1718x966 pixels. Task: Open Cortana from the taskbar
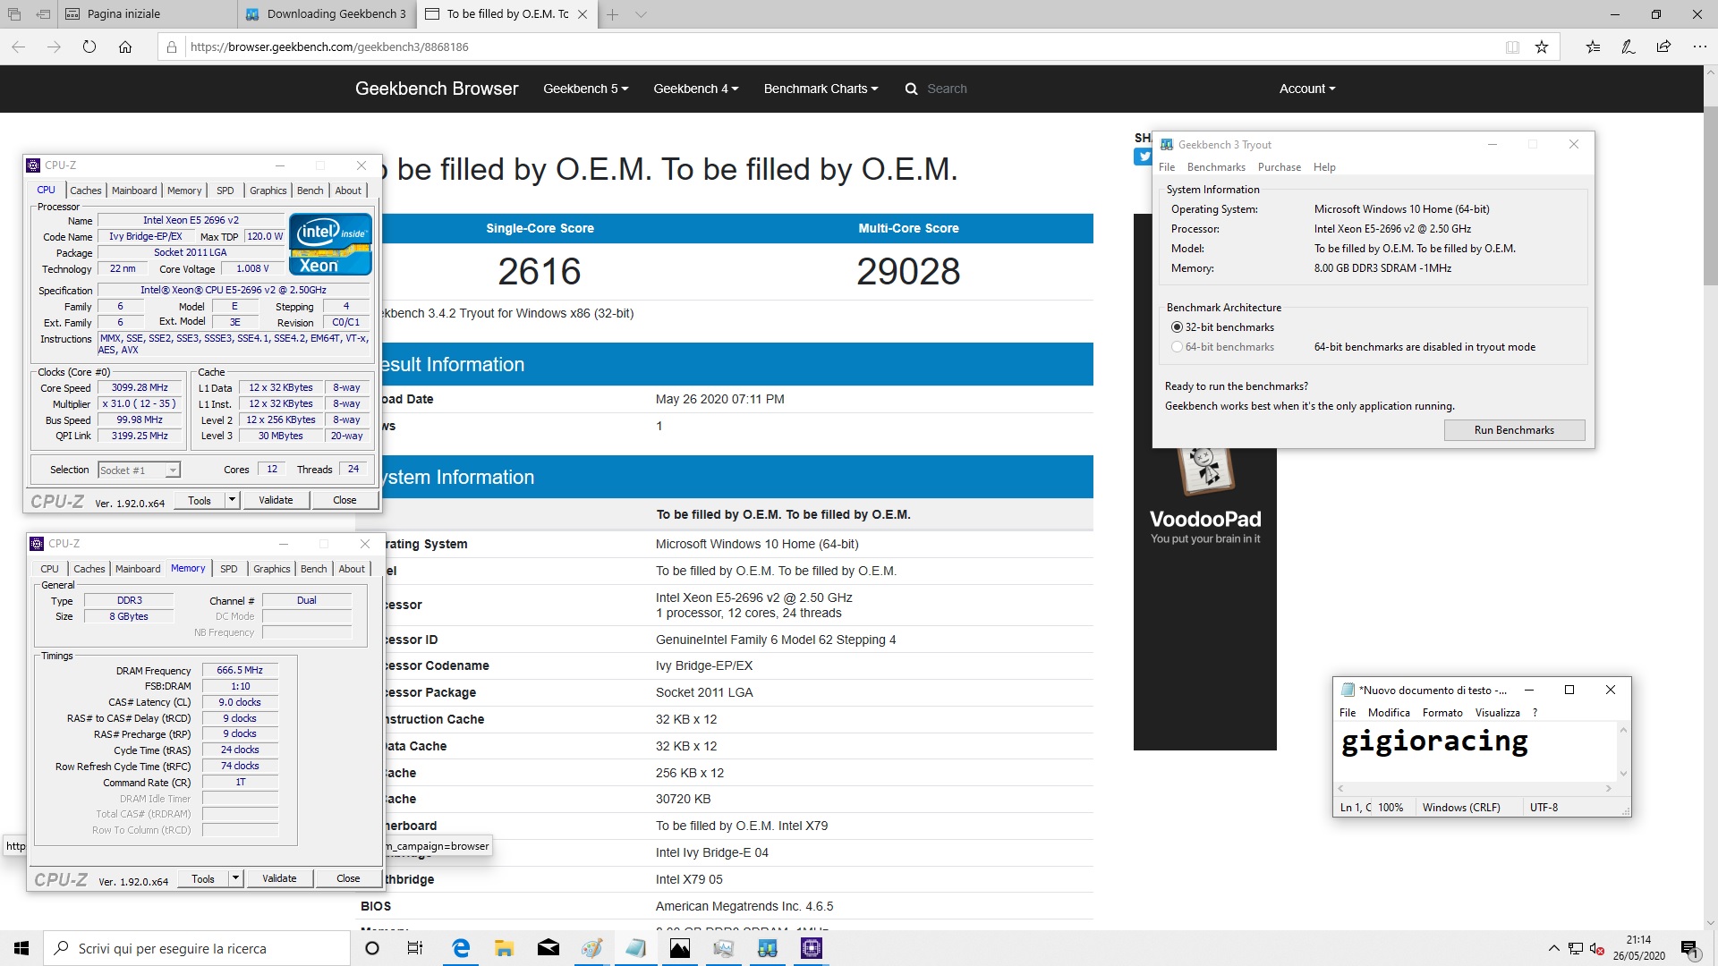[372, 948]
